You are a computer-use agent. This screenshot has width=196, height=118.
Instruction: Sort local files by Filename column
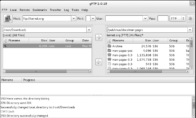(x=18, y=41)
